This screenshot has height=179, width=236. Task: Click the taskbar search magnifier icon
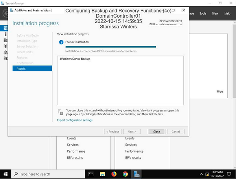(16, 174)
